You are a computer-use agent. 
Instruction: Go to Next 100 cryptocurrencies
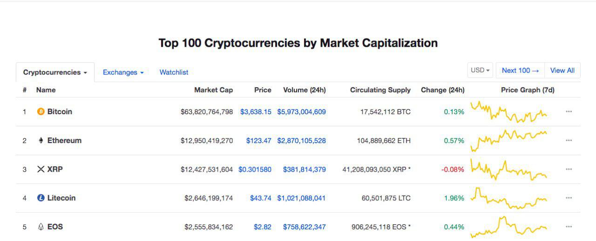520,70
